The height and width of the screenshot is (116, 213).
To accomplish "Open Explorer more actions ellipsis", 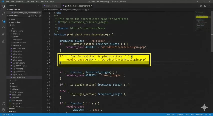I will [x=38, y=6].
